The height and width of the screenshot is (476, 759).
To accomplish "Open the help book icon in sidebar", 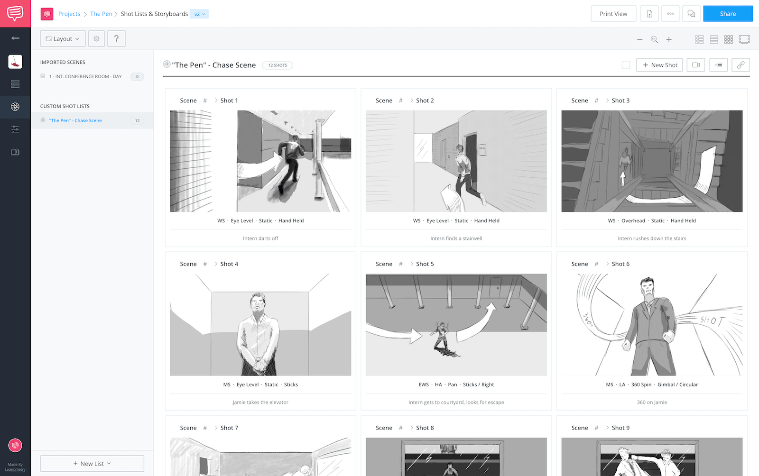I will pos(16,152).
